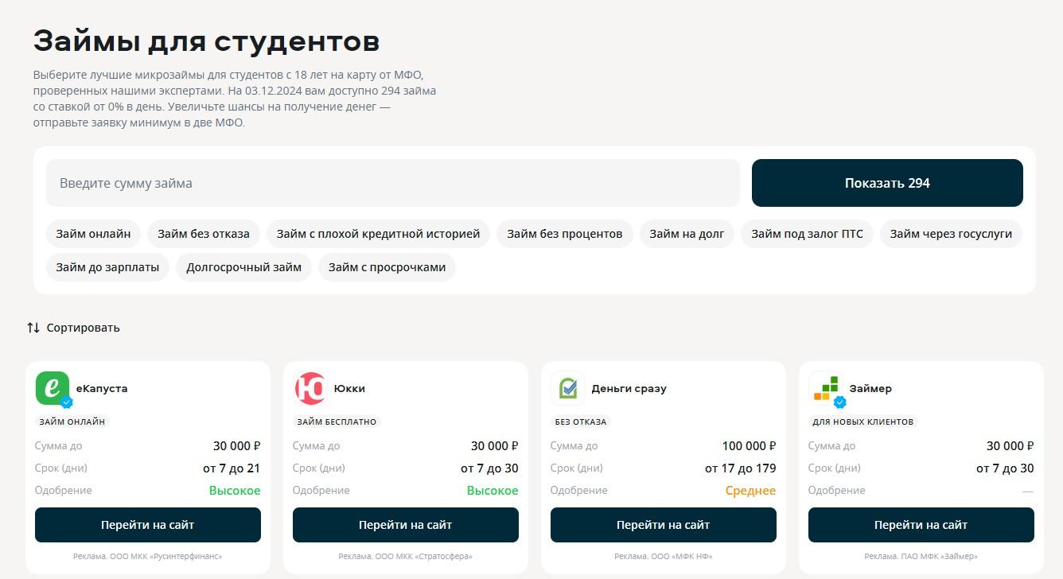Viewport: 1063px width, 579px height.
Task: Click Реклама. ПАО МФК «Займер» note
Action: coord(921,557)
